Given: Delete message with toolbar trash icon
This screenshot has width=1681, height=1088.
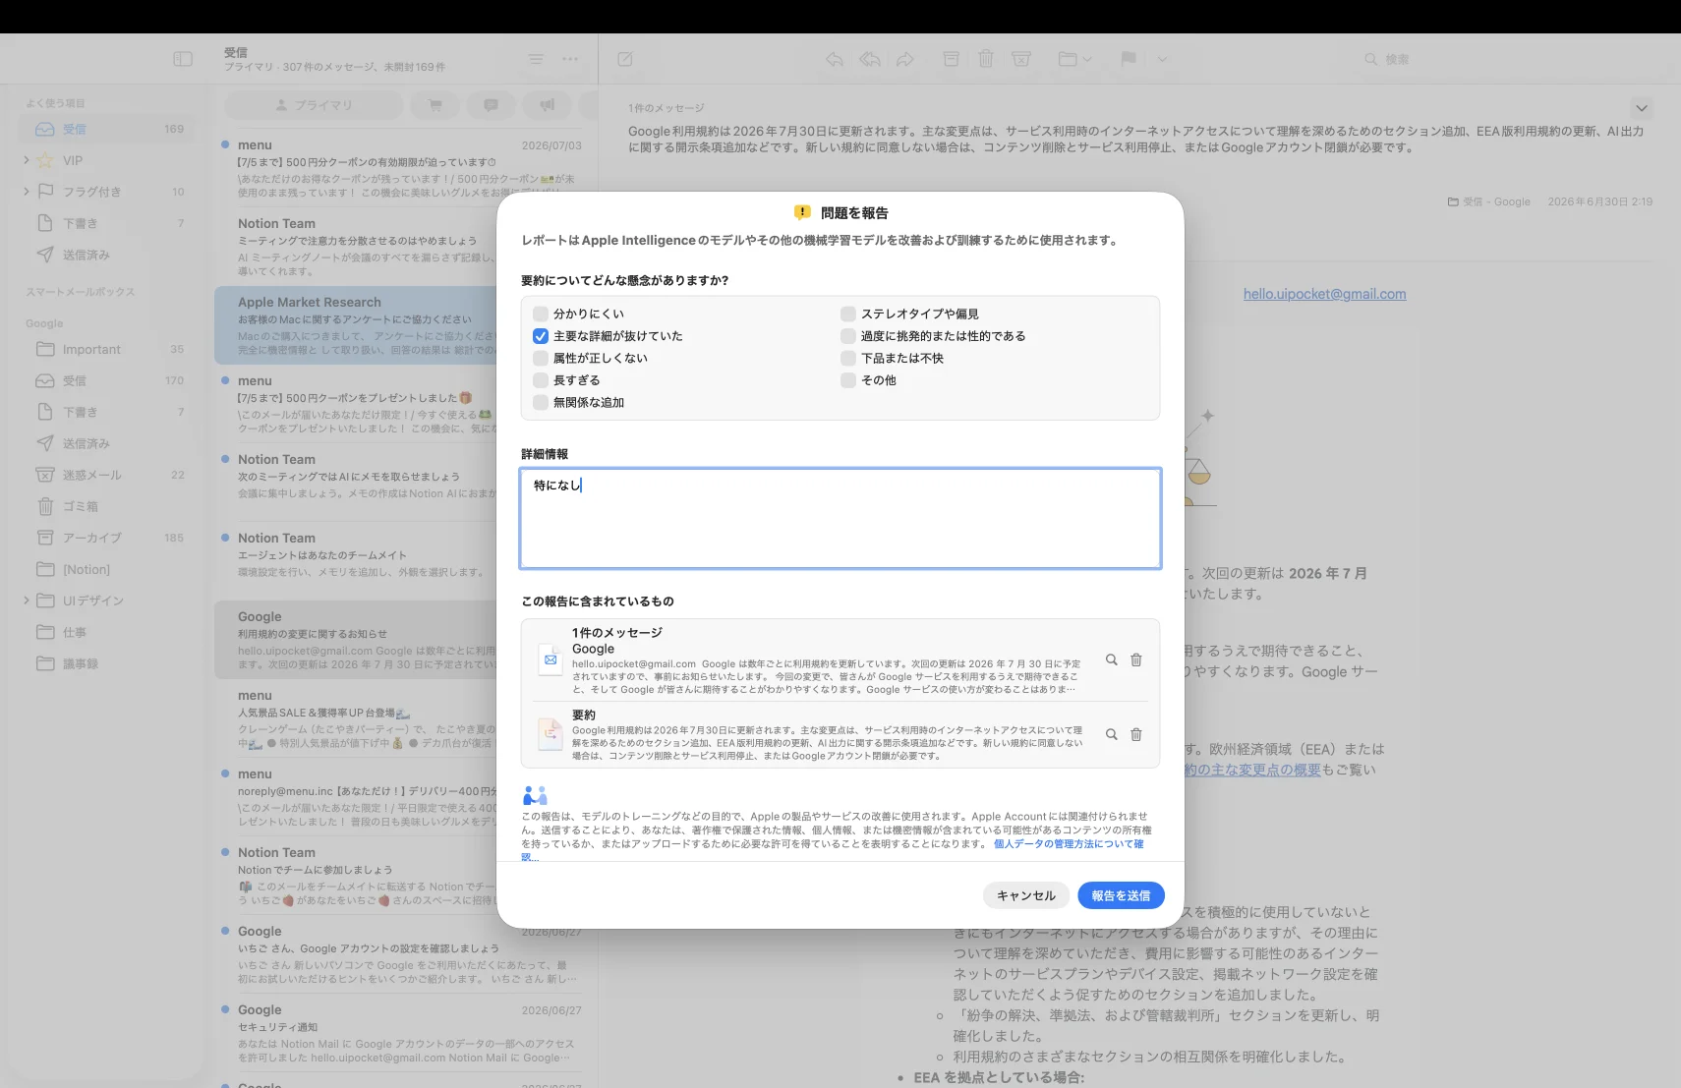Looking at the screenshot, I should point(986,59).
